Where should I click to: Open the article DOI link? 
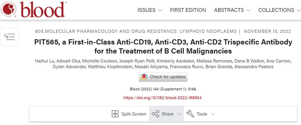(162, 98)
